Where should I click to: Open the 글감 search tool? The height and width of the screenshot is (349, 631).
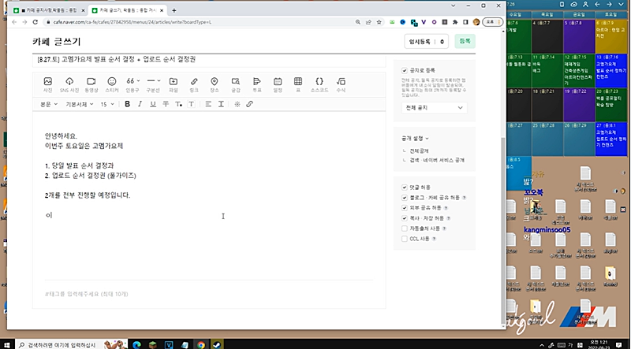click(235, 85)
